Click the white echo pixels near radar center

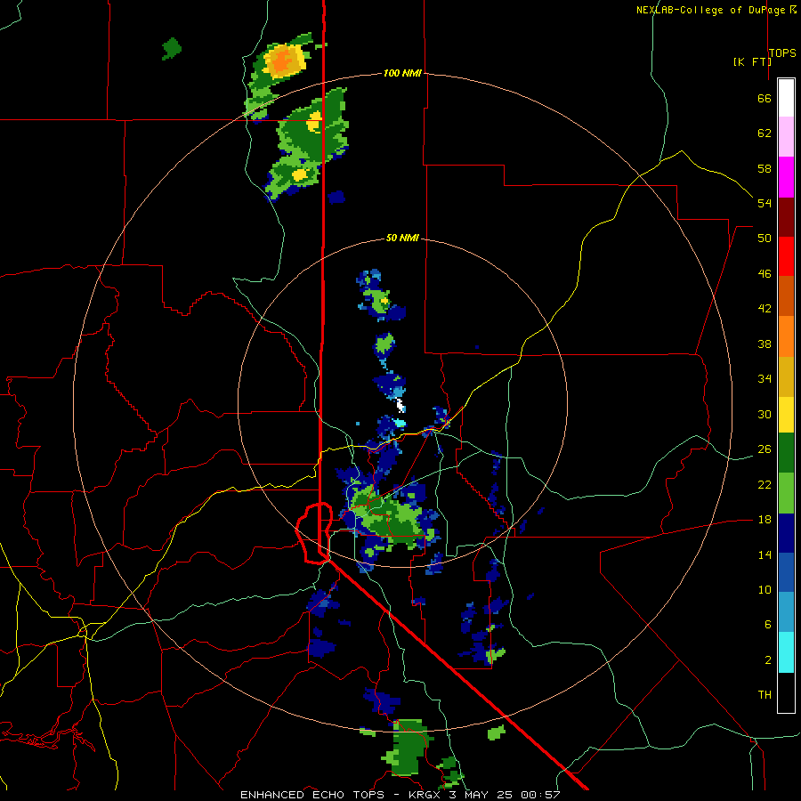pos(401,406)
